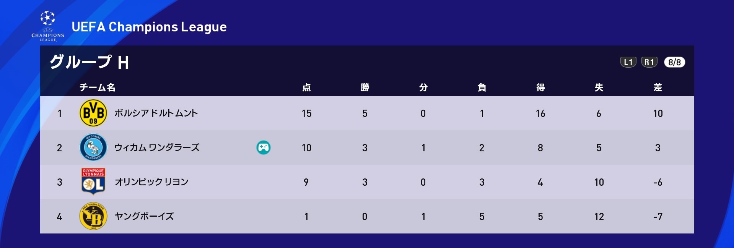Select the ウィカム ワンダラーズ team name

click(x=157, y=148)
